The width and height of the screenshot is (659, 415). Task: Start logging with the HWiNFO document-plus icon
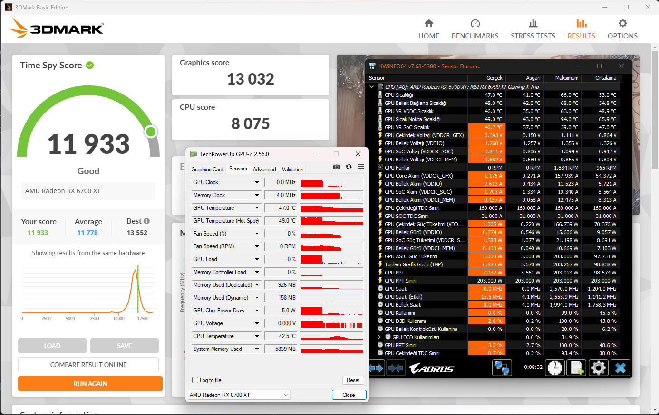tap(577, 368)
